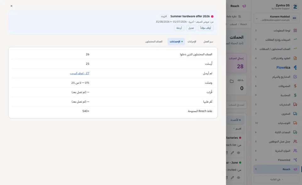Open leads / deals sidebar icon
The width and height of the screenshot is (302, 185).
(295, 49)
